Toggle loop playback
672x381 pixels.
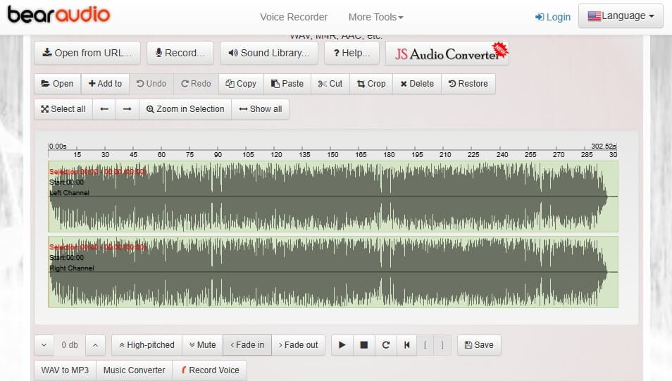coord(386,345)
